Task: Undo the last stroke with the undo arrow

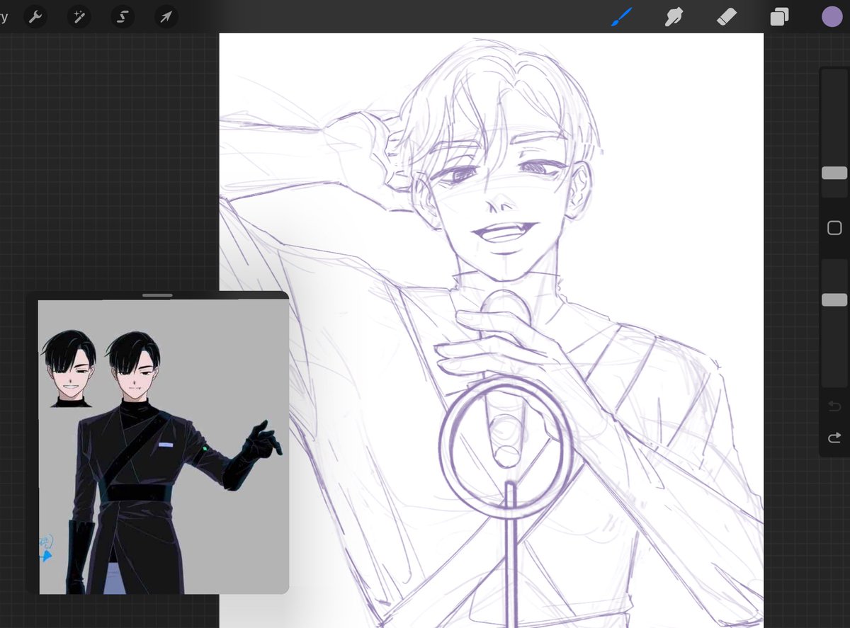Action: pyautogui.click(x=834, y=406)
